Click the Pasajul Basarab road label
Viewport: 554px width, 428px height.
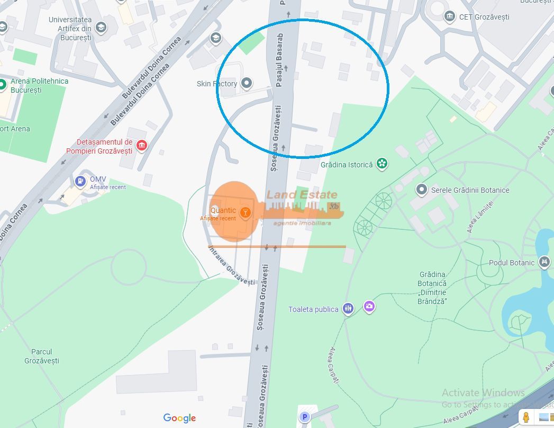click(279, 60)
